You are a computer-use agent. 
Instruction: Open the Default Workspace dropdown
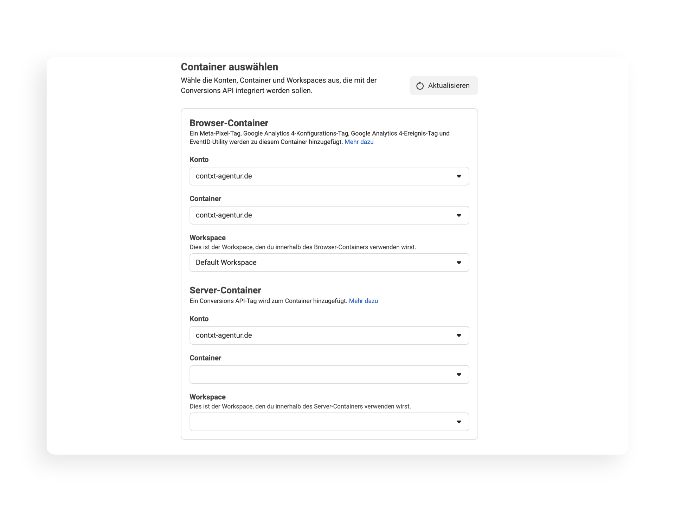[329, 262]
